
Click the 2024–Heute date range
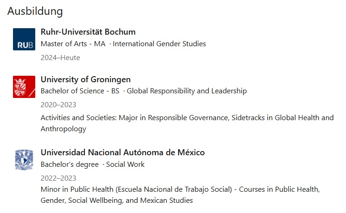60,58
